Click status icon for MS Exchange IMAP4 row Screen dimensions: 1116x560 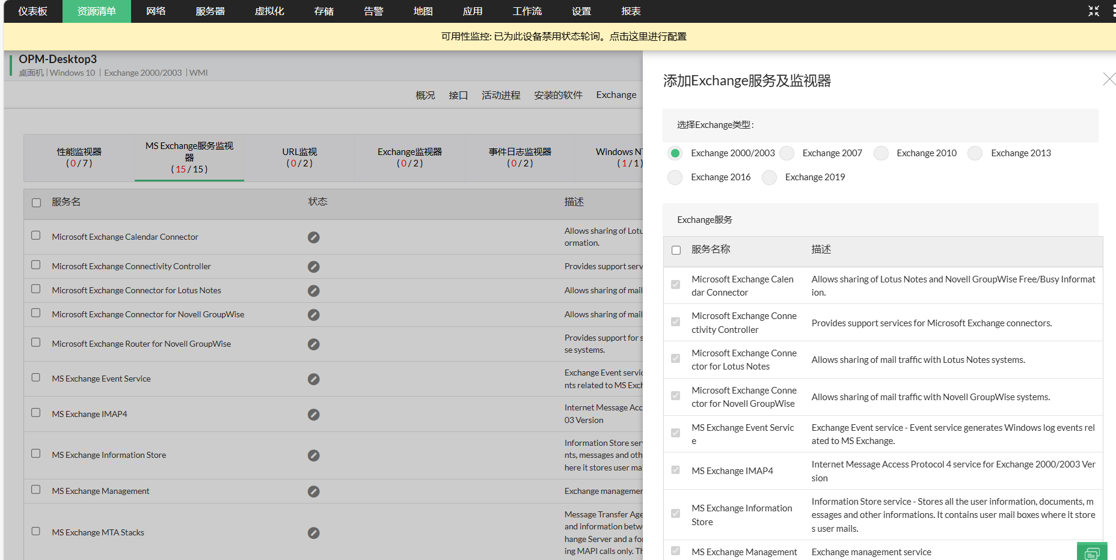[313, 415]
